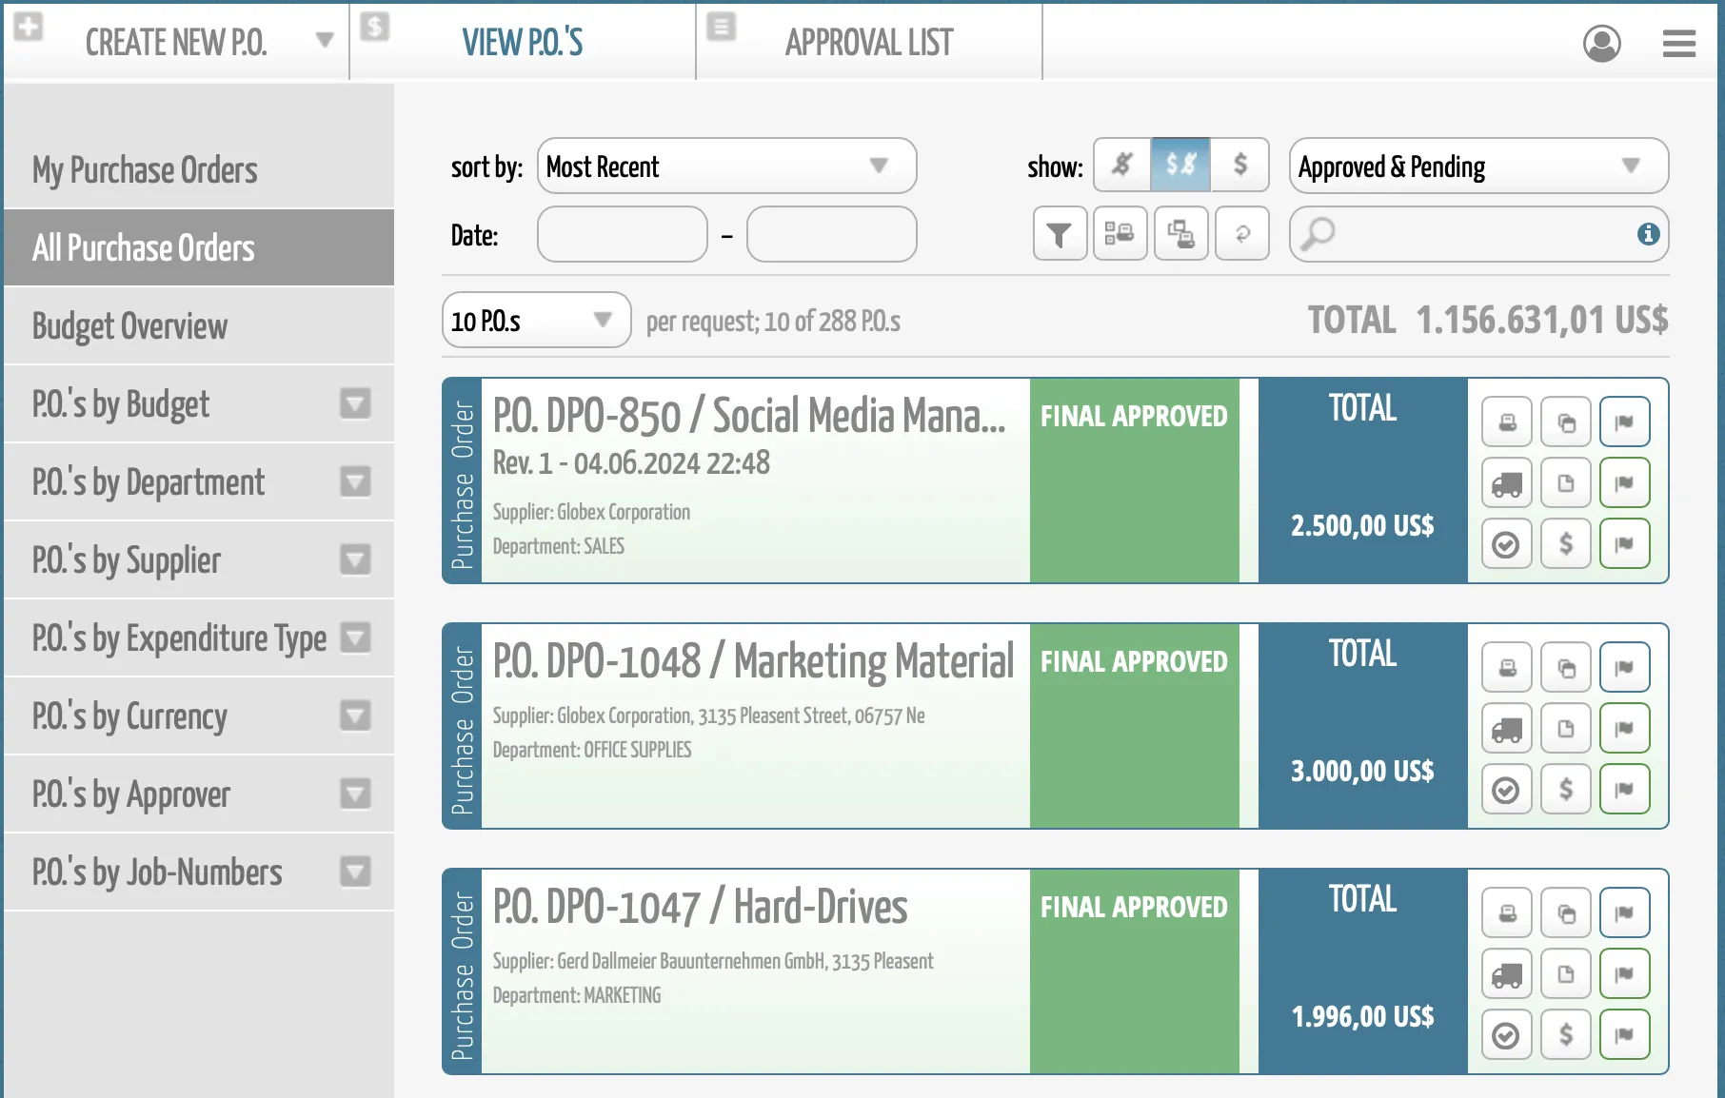Open the Approved & Pending status dropdown
Screen dimensions: 1725x1098
(1477, 167)
